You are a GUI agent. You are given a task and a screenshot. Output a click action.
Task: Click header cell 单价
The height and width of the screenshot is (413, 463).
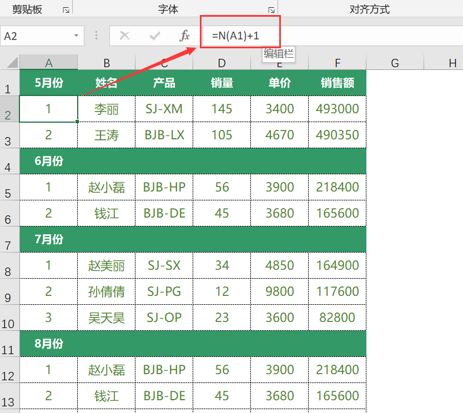(280, 83)
